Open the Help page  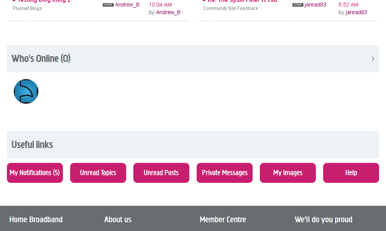click(x=351, y=173)
